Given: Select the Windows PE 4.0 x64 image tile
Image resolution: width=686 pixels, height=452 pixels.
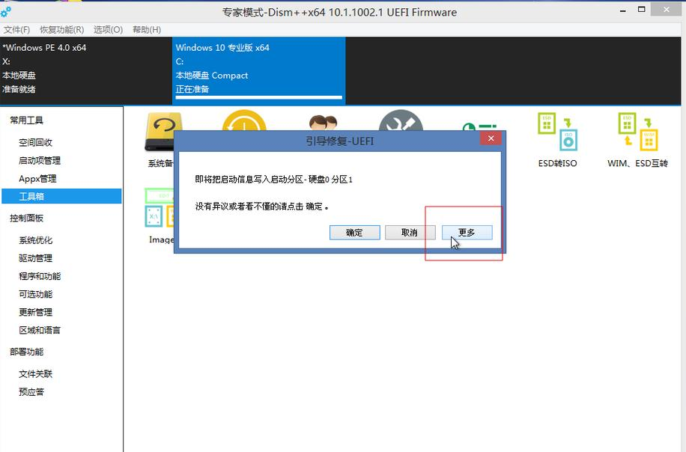Looking at the screenshot, I should point(86,70).
